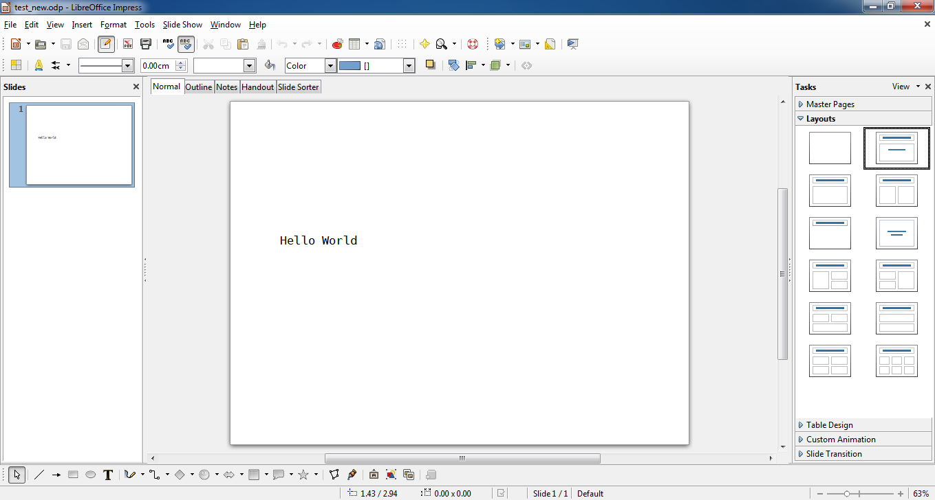Open the area fill type Color dropdown
The width and height of the screenshot is (935, 500).
coord(330,66)
